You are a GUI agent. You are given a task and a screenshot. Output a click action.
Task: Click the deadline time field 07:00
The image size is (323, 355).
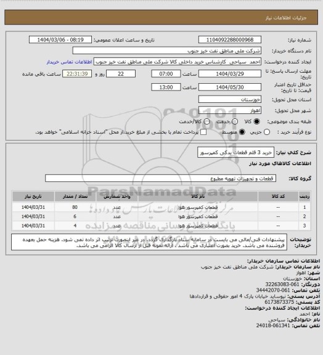click(x=166, y=74)
